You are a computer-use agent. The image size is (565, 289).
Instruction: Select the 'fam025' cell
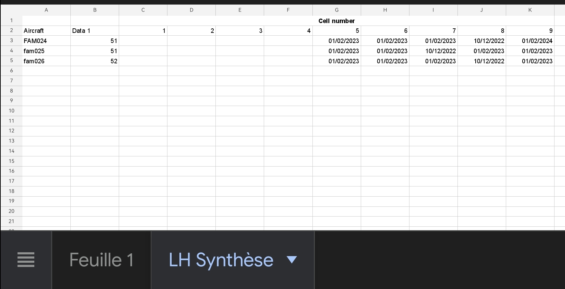click(x=46, y=51)
